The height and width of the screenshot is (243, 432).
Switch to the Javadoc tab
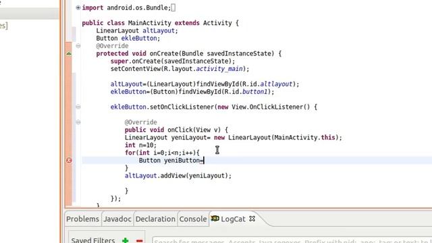(117, 219)
